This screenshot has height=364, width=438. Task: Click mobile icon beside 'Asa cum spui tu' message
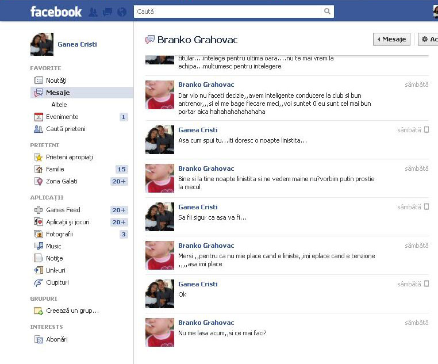[427, 129]
